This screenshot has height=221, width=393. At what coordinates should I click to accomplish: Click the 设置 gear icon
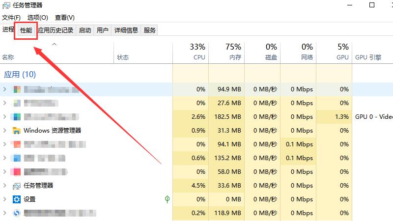pos(17,199)
